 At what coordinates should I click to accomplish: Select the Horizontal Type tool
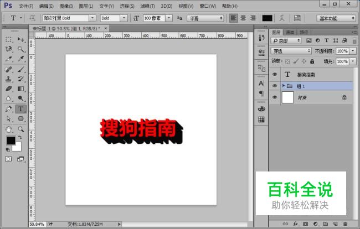click(x=21, y=109)
